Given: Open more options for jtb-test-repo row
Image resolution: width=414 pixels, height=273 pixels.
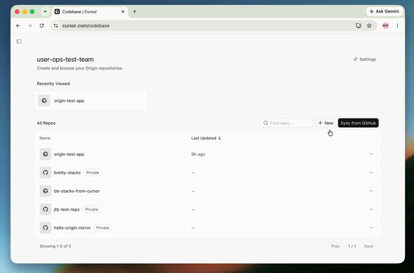Looking at the screenshot, I should [371, 209].
